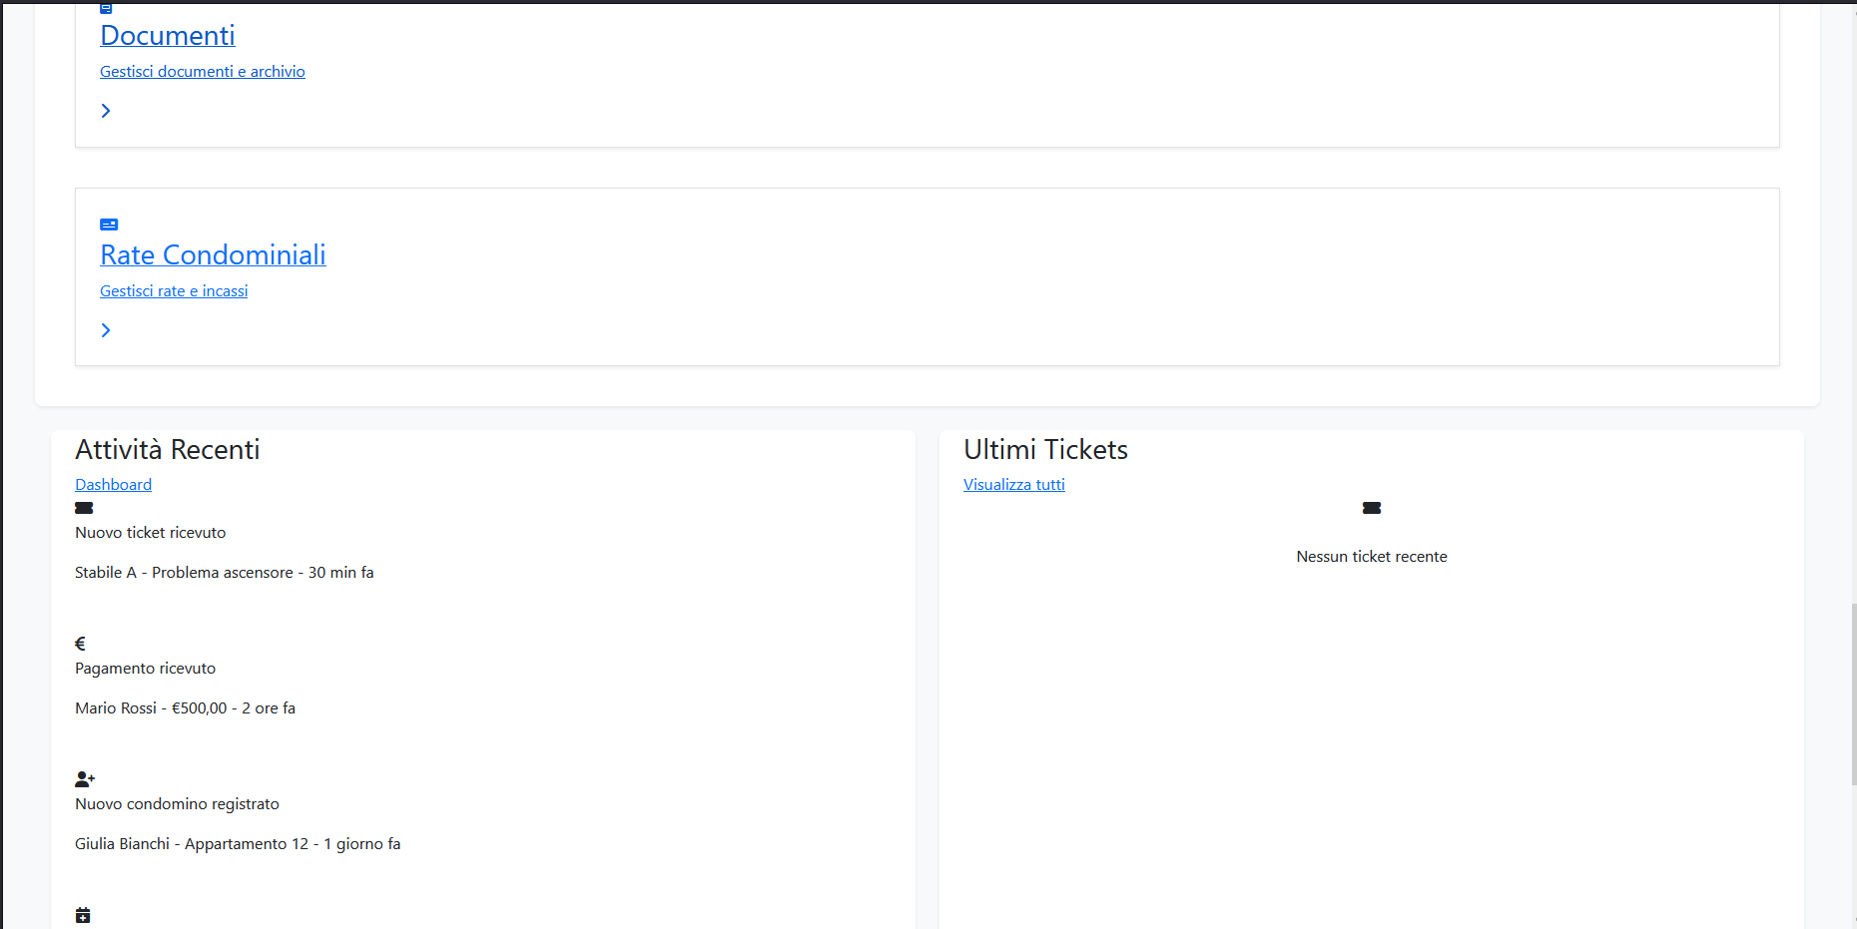The width and height of the screenshot is (1857, 929).
Task: Click the vertical page scrollbar thumb
Action: click(1853, 694)
